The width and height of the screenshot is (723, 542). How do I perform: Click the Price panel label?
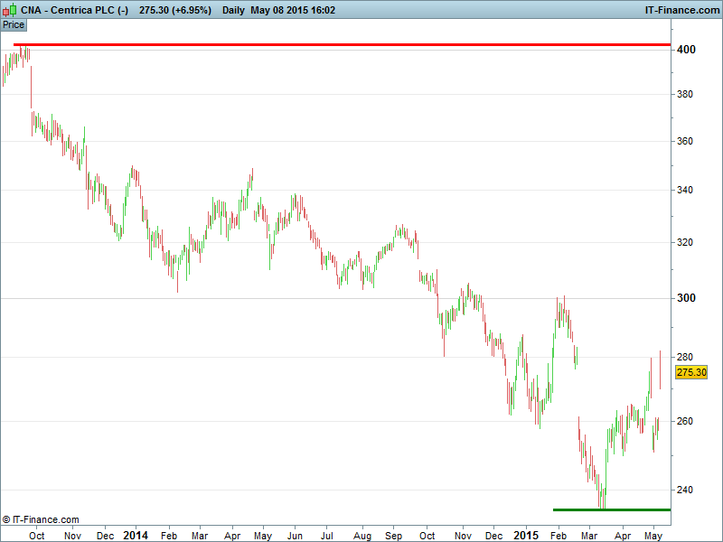click(x=14, y=24)
